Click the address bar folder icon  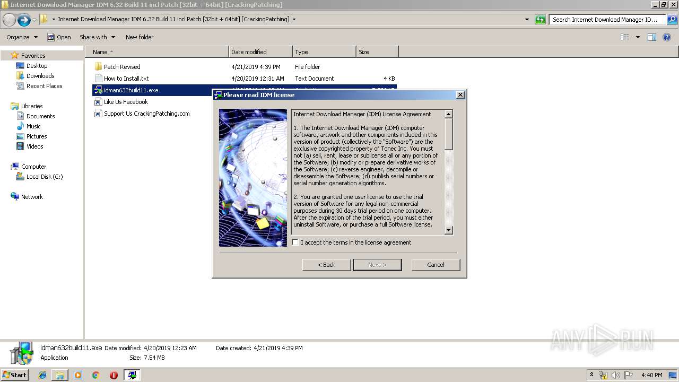pyautogui.click(x=44, y=19)
